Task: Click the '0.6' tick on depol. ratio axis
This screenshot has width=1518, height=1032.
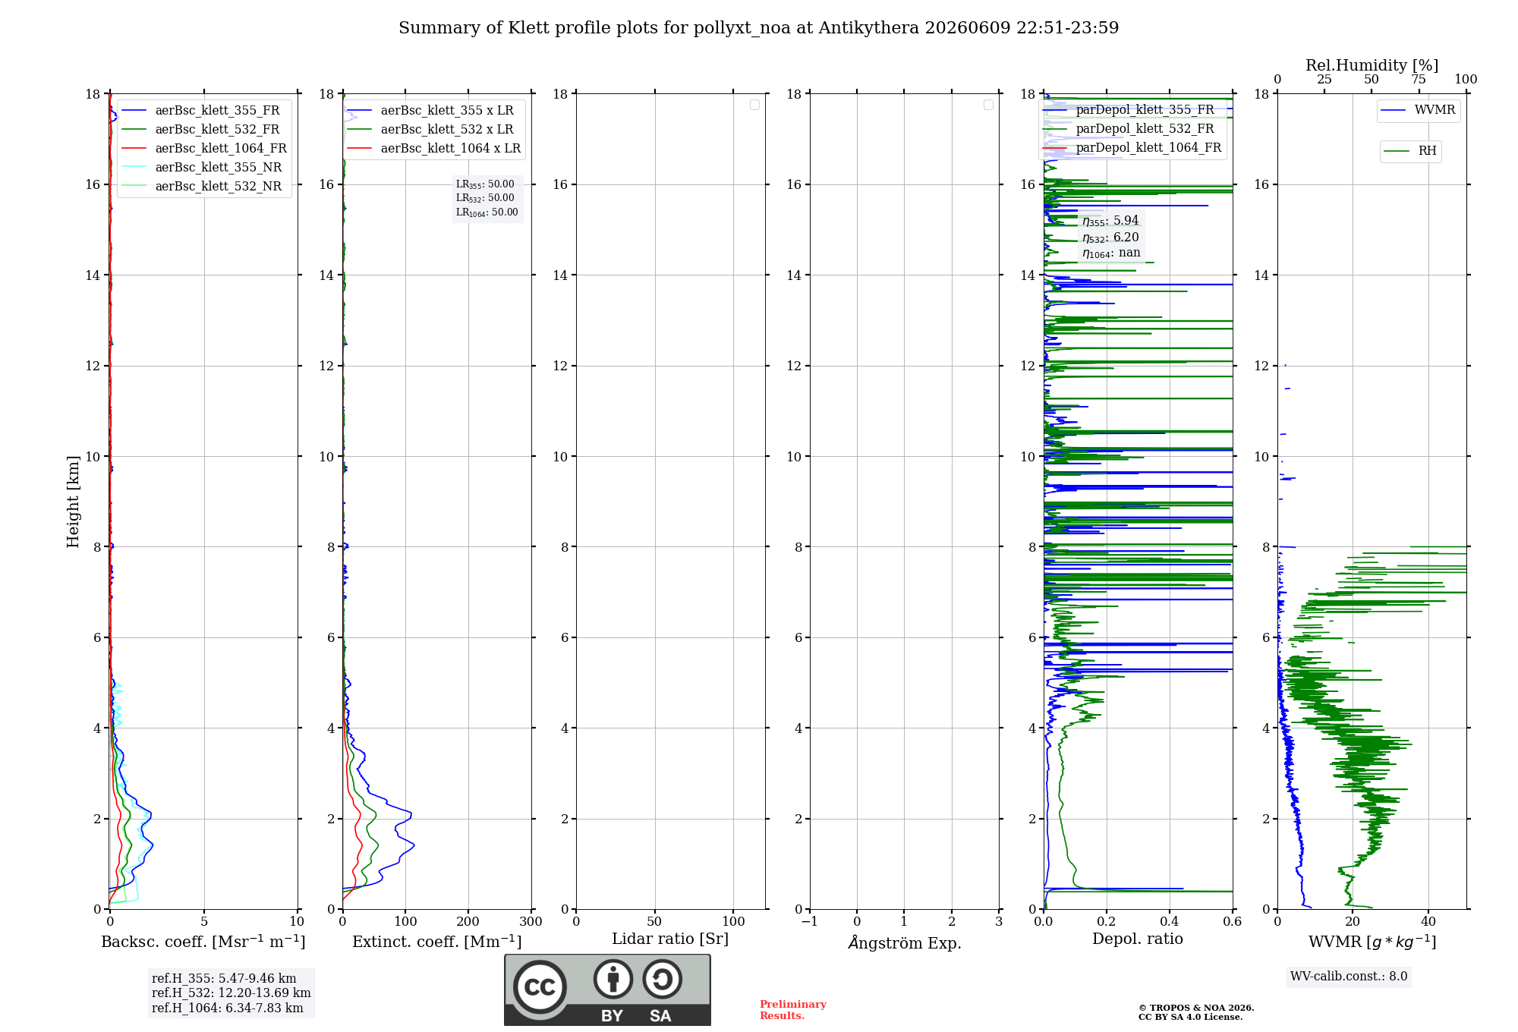Action: coord(1233,921)
